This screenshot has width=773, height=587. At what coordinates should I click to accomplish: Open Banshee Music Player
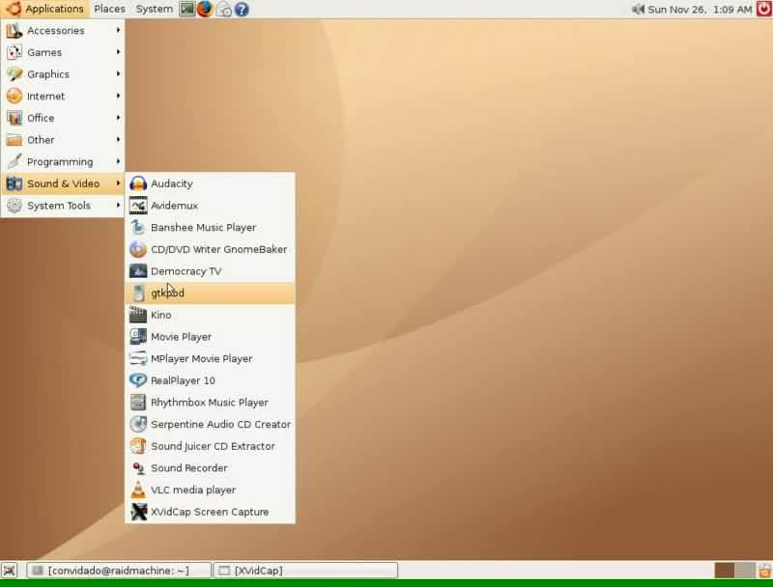tap(210, 228)
